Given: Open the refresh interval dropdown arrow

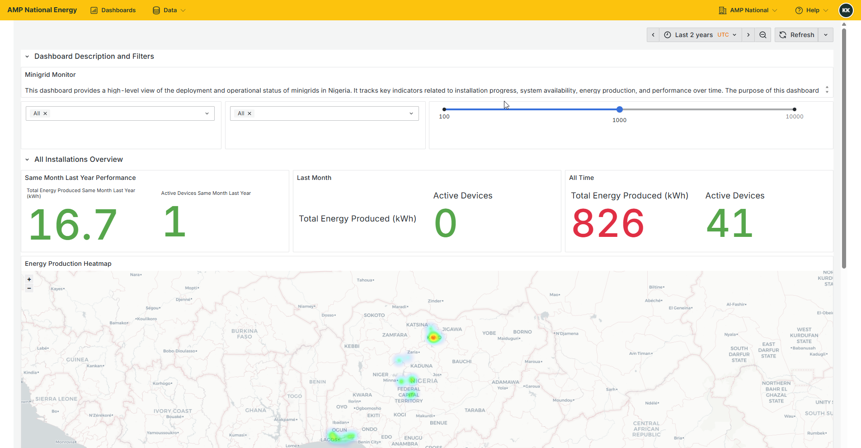Looking at the screenshot, I should coord(826,35).
